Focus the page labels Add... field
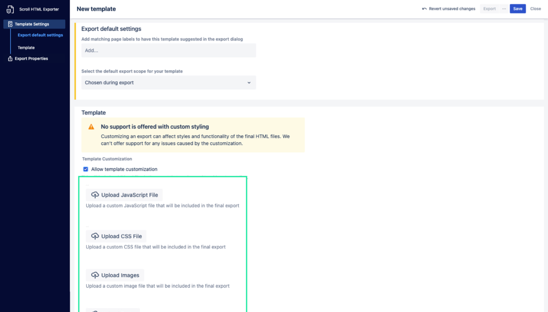Viewport: 548px width, 312px height. click(169, 50)
